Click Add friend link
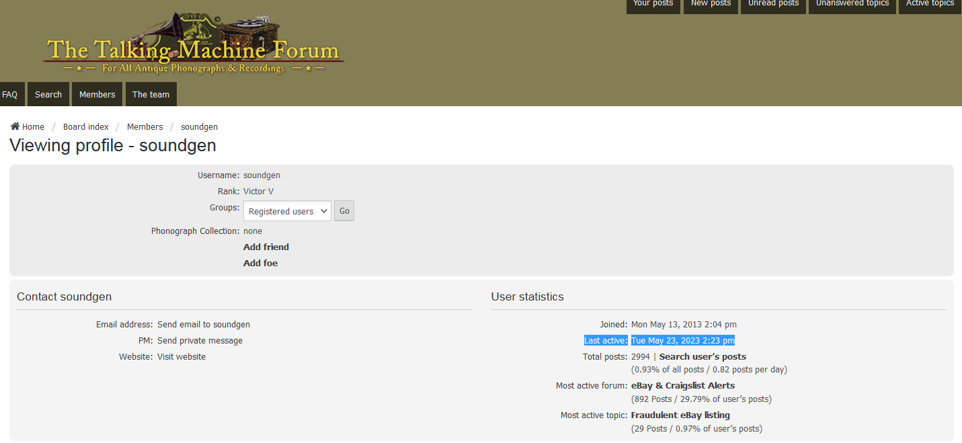This screenshot has width=962, height=443. [266, 247]
